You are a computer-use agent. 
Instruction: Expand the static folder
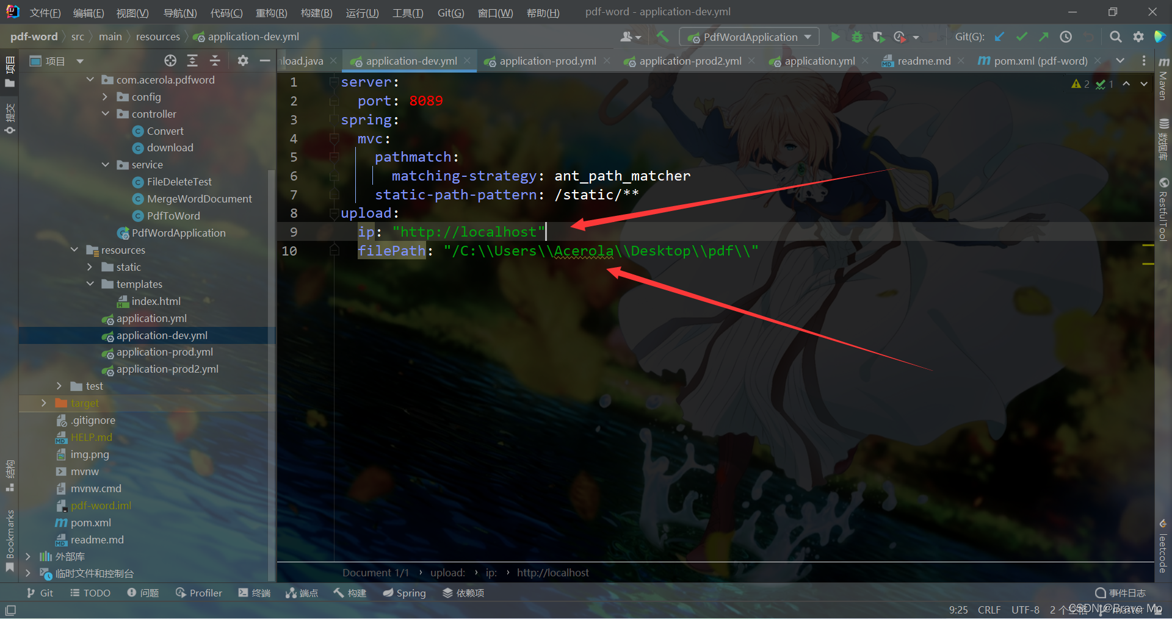pos(90,267)
